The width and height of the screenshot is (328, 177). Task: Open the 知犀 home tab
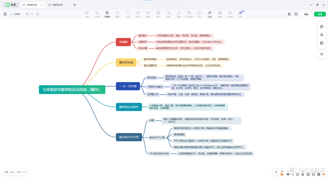[x=11, y=5]
